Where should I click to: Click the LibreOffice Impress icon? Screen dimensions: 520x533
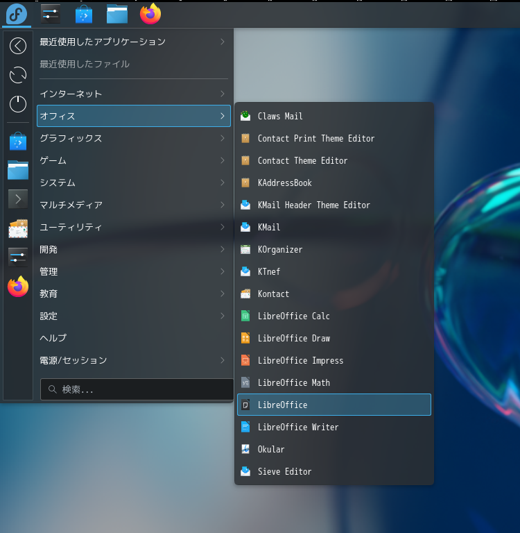click(x=245, y=360)
